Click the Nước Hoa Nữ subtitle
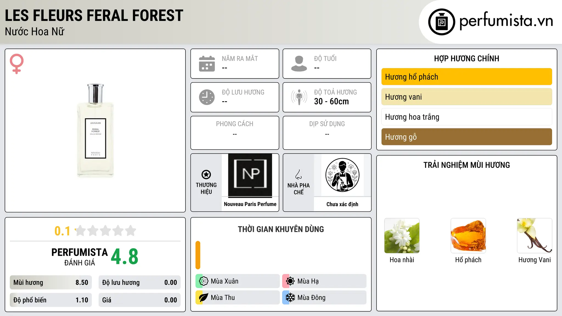This screenshot has height=316, width=562. click(x=35, y=32)
